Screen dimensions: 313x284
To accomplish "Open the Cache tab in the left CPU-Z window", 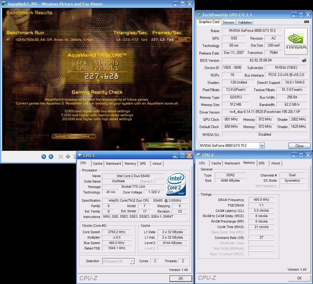I will (x=97, y=163).
